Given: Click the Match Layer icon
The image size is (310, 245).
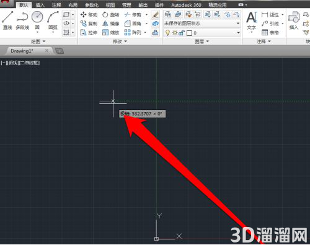Looking at the screenshot, I should (188, 14).
